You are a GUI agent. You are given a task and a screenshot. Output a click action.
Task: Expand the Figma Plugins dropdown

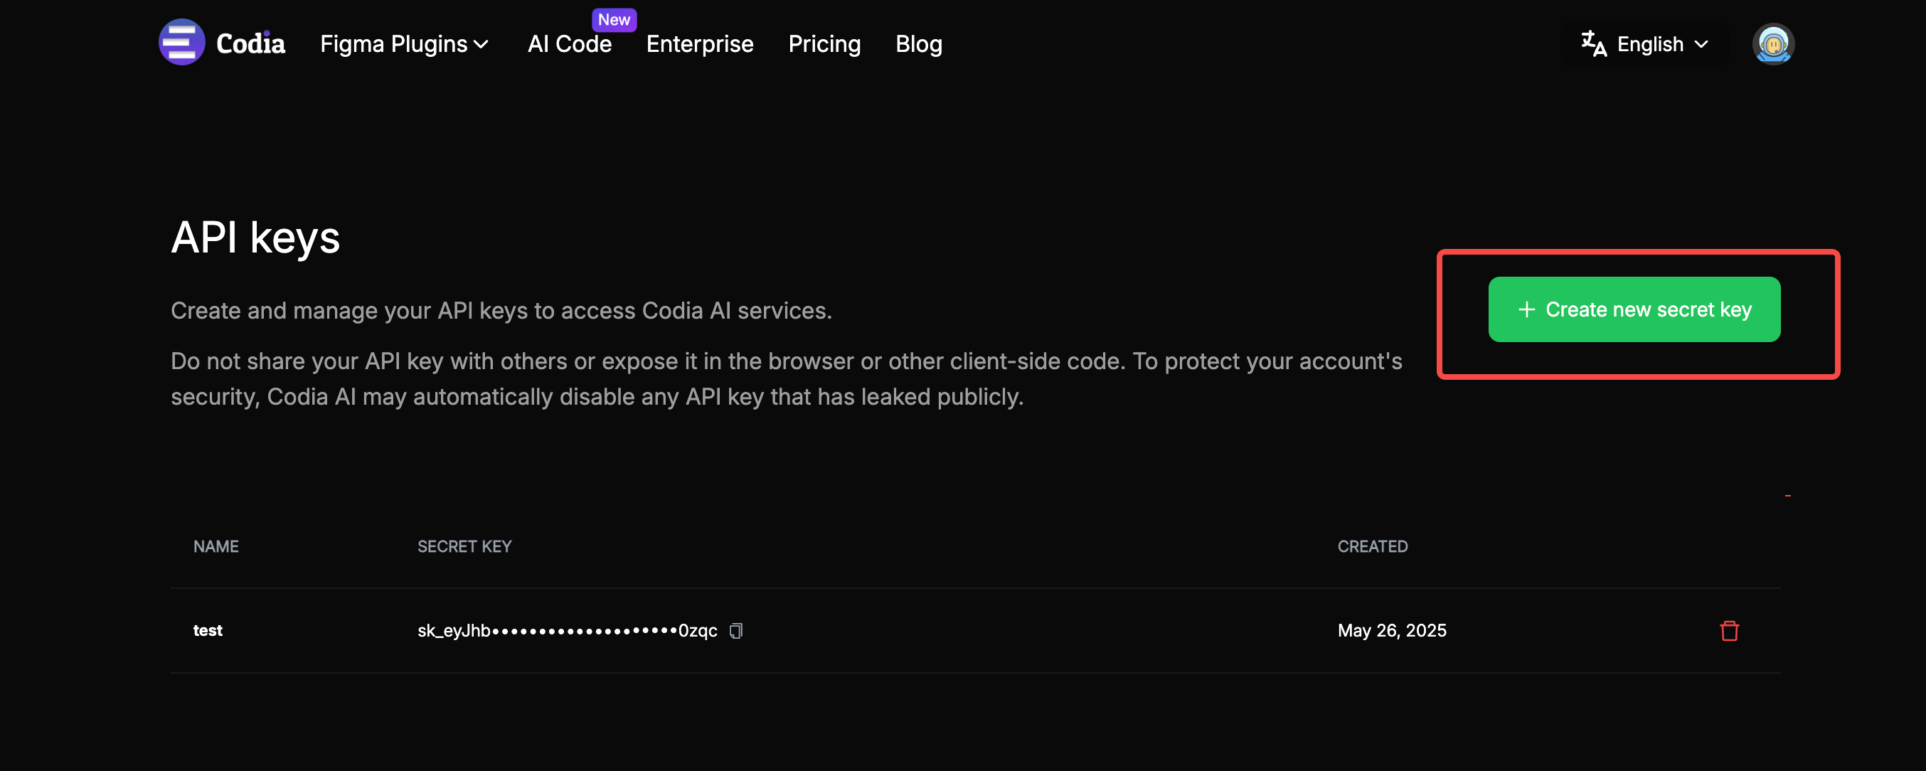point(405,44)
